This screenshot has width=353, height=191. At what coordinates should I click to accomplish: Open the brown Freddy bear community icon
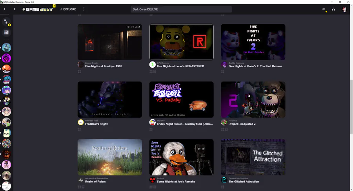[x=6, y=154]
